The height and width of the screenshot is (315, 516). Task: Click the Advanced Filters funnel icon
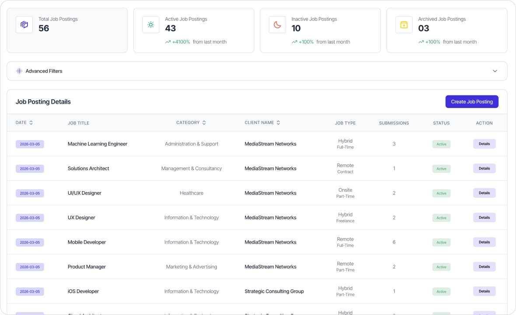click(x=18, y=70)
